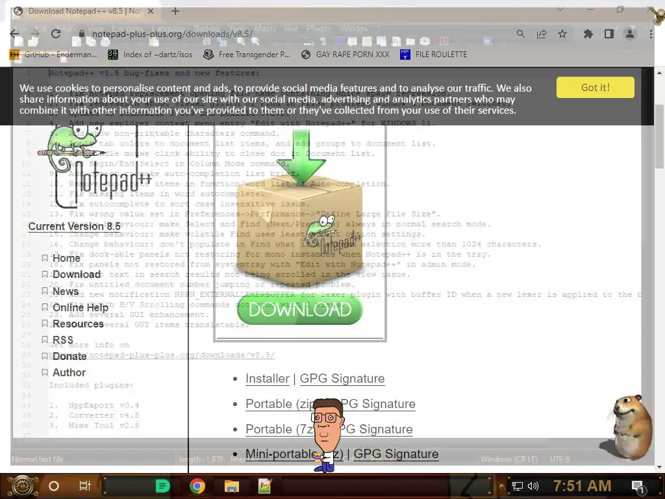Screen dimensions: 665x499
Task: Click the bookmark icon beside News
Action: pyautogui.click(x=45, y=290)
